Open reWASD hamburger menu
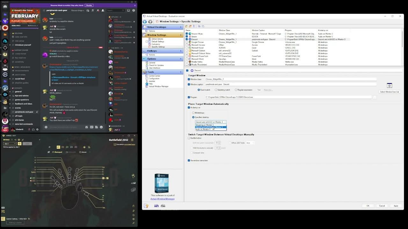The width and height of the screenshot is (408, 229). click(132, 140)
